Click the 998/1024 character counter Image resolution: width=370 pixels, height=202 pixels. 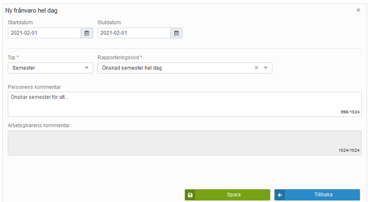click(350, 112)
